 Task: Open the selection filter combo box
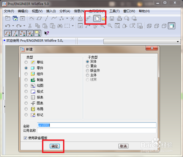coord(142,41)
